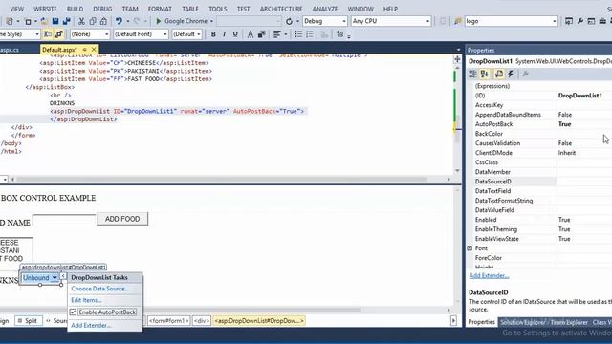Click Edit Items link

pos(86,300)
